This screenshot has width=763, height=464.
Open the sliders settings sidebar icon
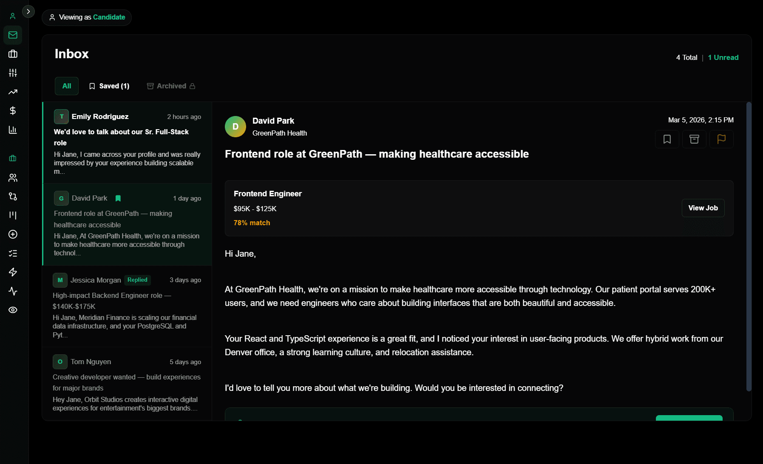click(13, 73)
